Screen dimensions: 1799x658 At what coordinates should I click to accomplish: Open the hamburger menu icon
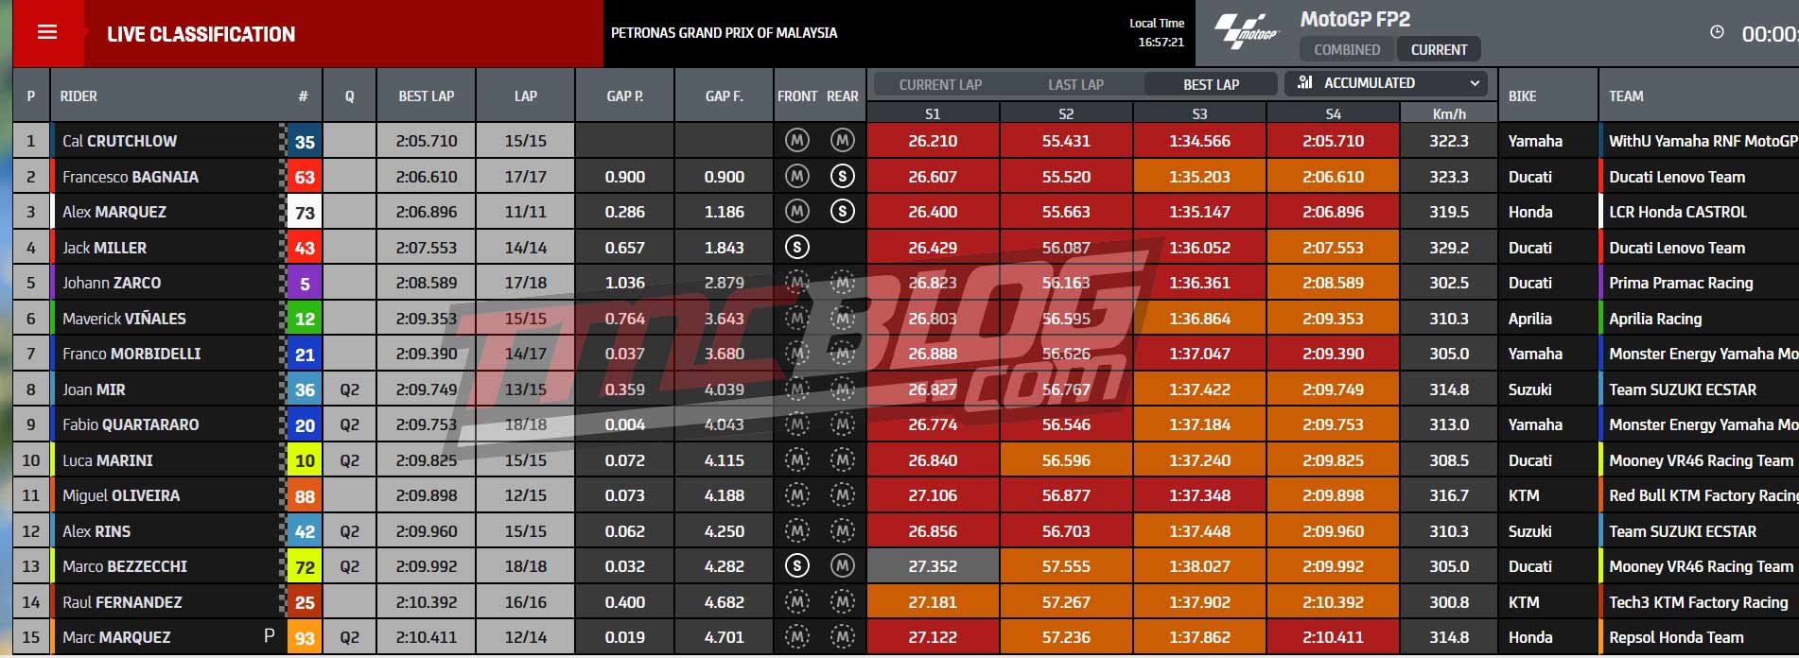(47, 33)
